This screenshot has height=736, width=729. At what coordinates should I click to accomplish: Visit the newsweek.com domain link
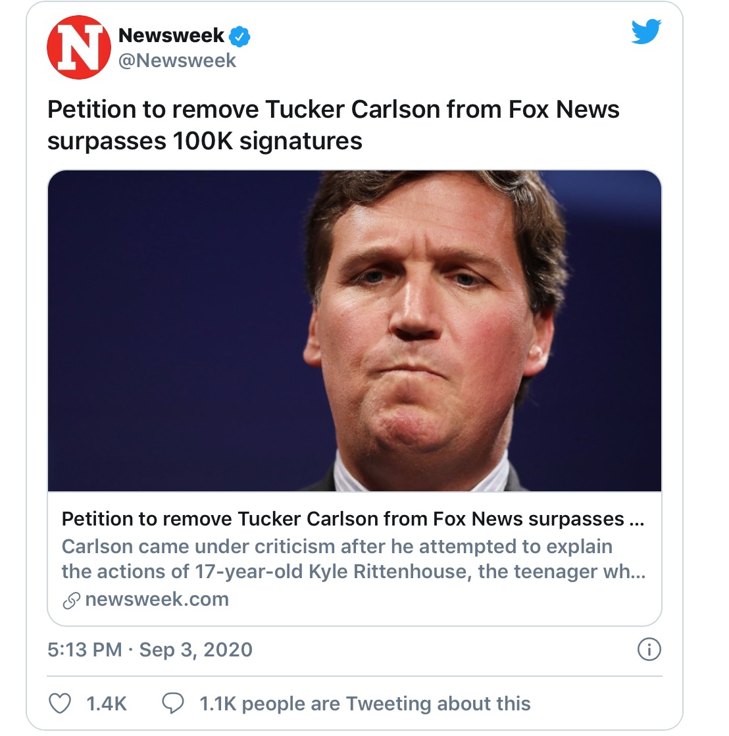[157, 600]
